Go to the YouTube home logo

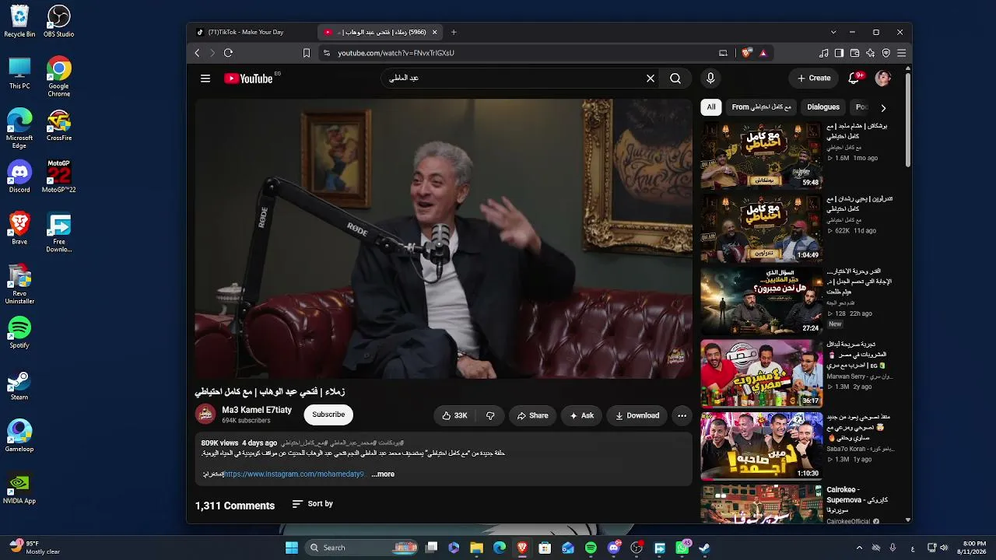248,79
